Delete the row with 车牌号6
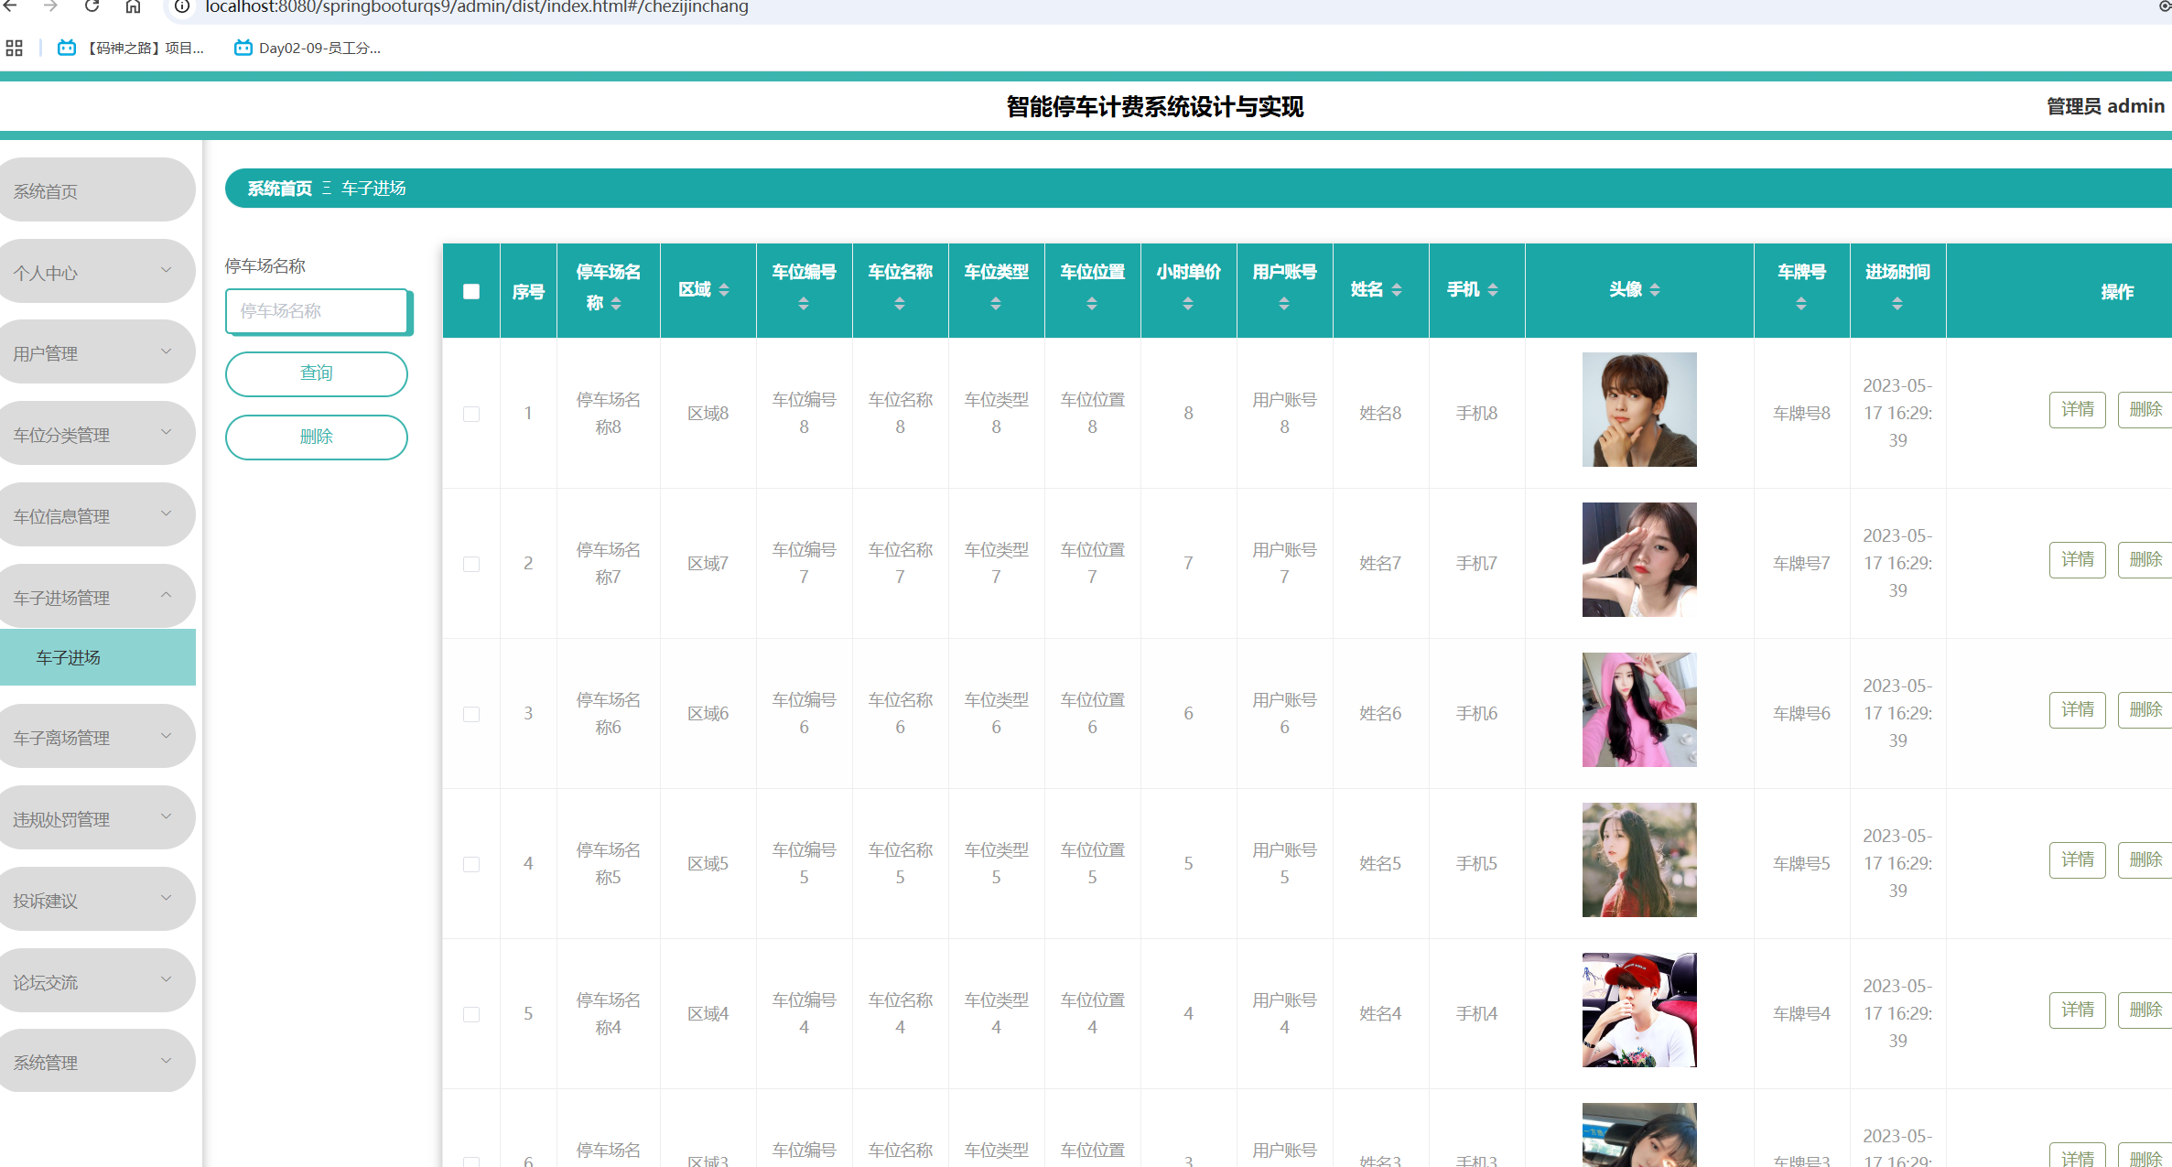2172x1167 pixels. click(2145, 709)
